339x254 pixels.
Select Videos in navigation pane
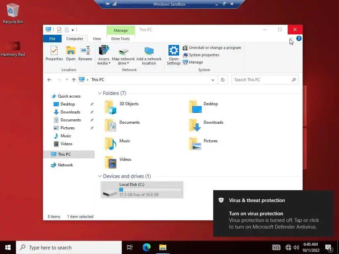63,144
